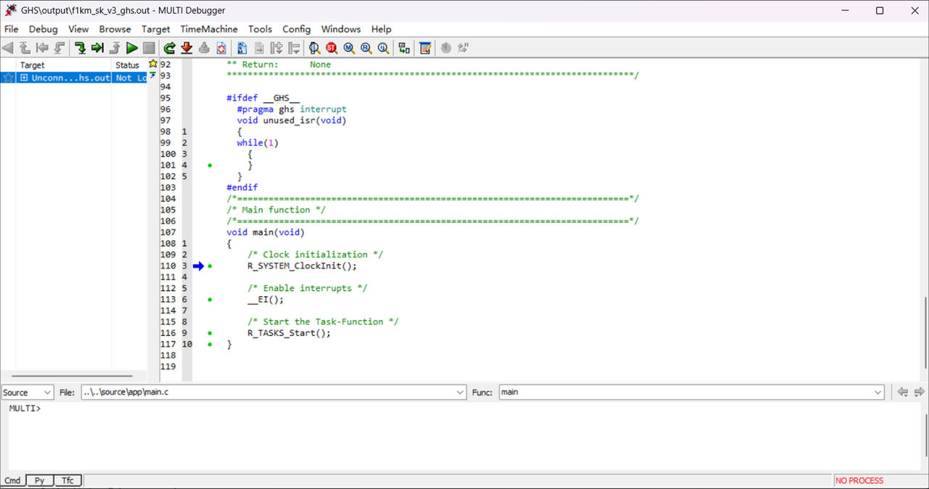The height and width of the screenshot is (489, 929).
Task: Open the Source display mode dropdown
Action: [x=47, y=393]
